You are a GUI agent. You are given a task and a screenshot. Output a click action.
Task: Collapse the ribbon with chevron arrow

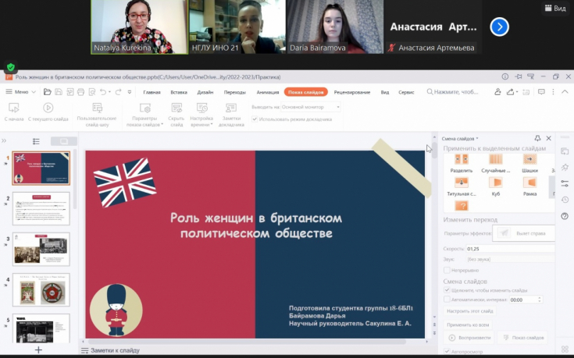[x=565, y=92]
